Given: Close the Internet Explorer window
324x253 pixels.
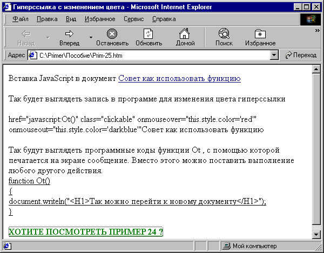Looking at the screenshot, I should 316,7.
